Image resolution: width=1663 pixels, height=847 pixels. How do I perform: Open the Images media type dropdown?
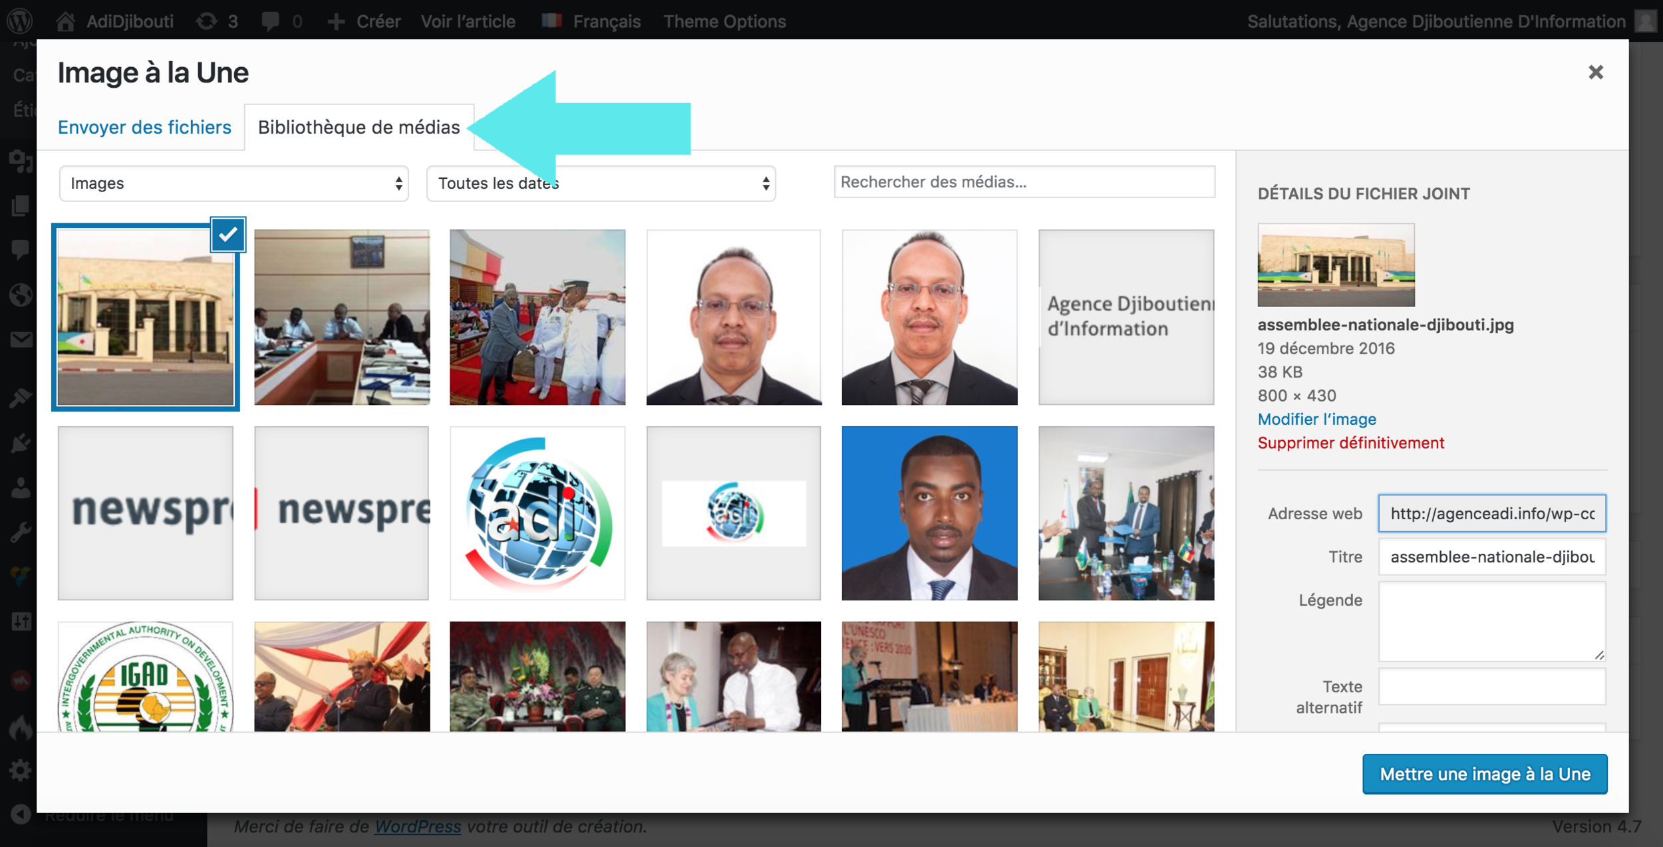pyautogui.click(x=233, y=183)
